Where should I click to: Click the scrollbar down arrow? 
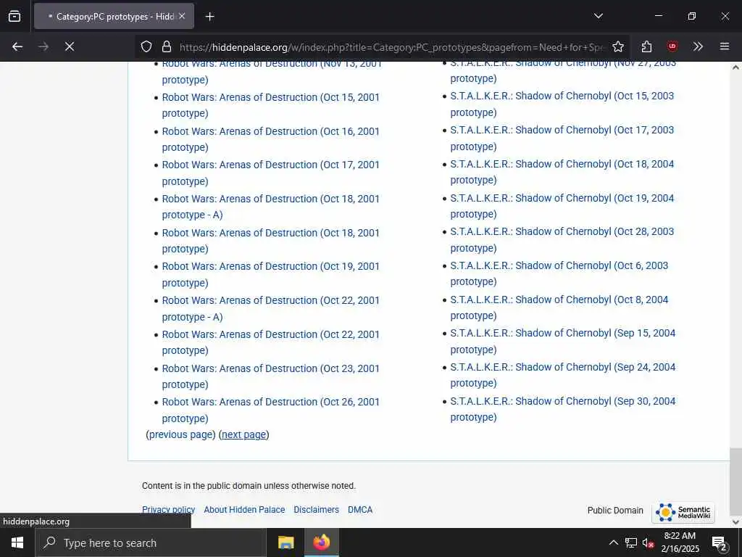point(735,522)
